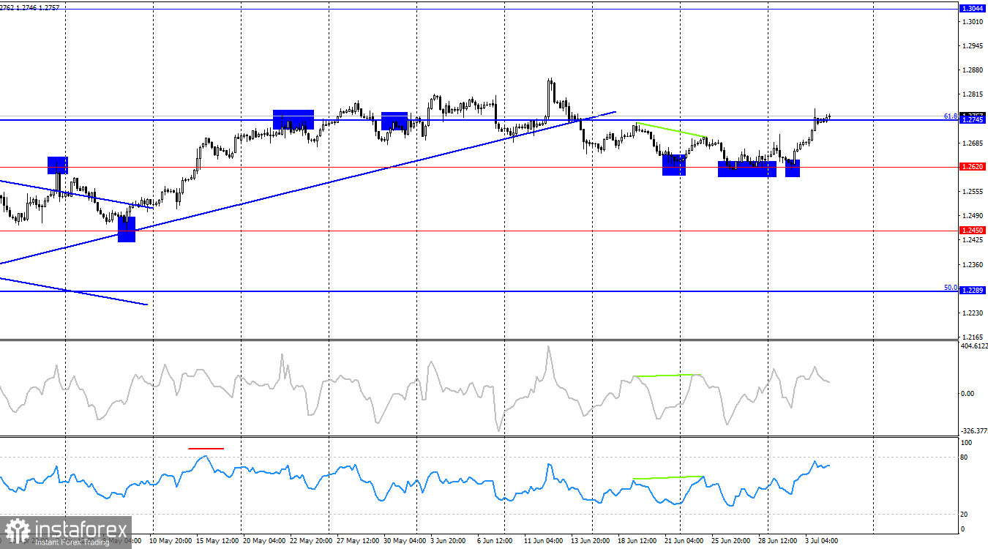
Task: Click the 1.2945 price axis value
Action: [x=973, y=46]
